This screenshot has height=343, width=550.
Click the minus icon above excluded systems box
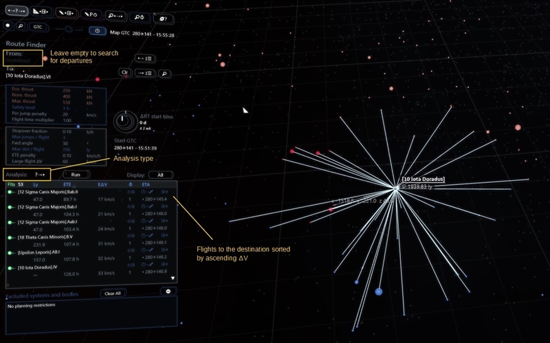coord(168,291)
